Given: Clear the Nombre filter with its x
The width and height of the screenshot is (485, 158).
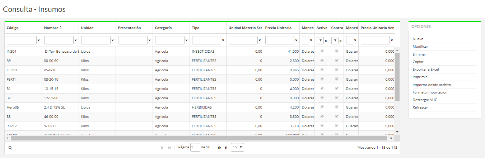Looking at the screenshot, I should pos(75,40).
